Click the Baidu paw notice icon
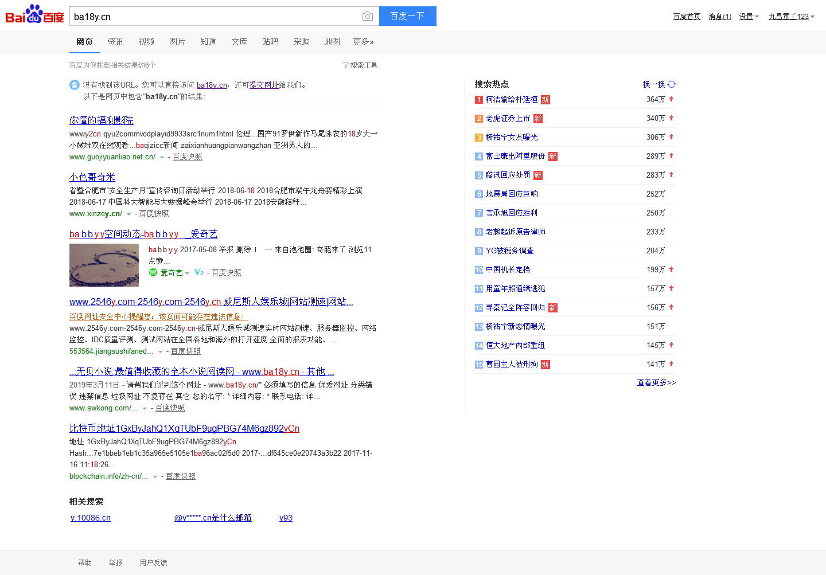Image resolution: width=826 pixels, height=575 pixels. 75,85
